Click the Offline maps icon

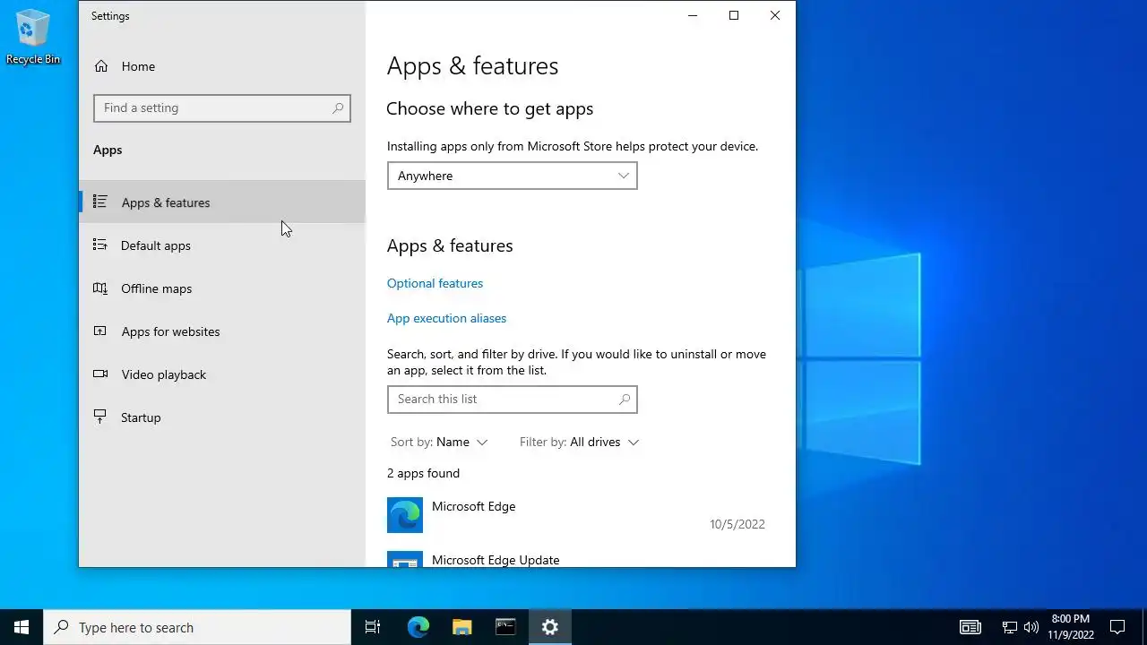point(100,288)
